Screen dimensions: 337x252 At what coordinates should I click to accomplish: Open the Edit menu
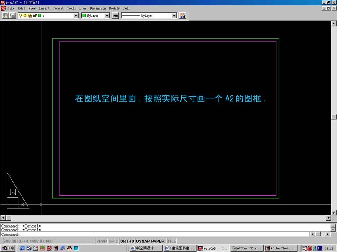(x=22, y=8)
